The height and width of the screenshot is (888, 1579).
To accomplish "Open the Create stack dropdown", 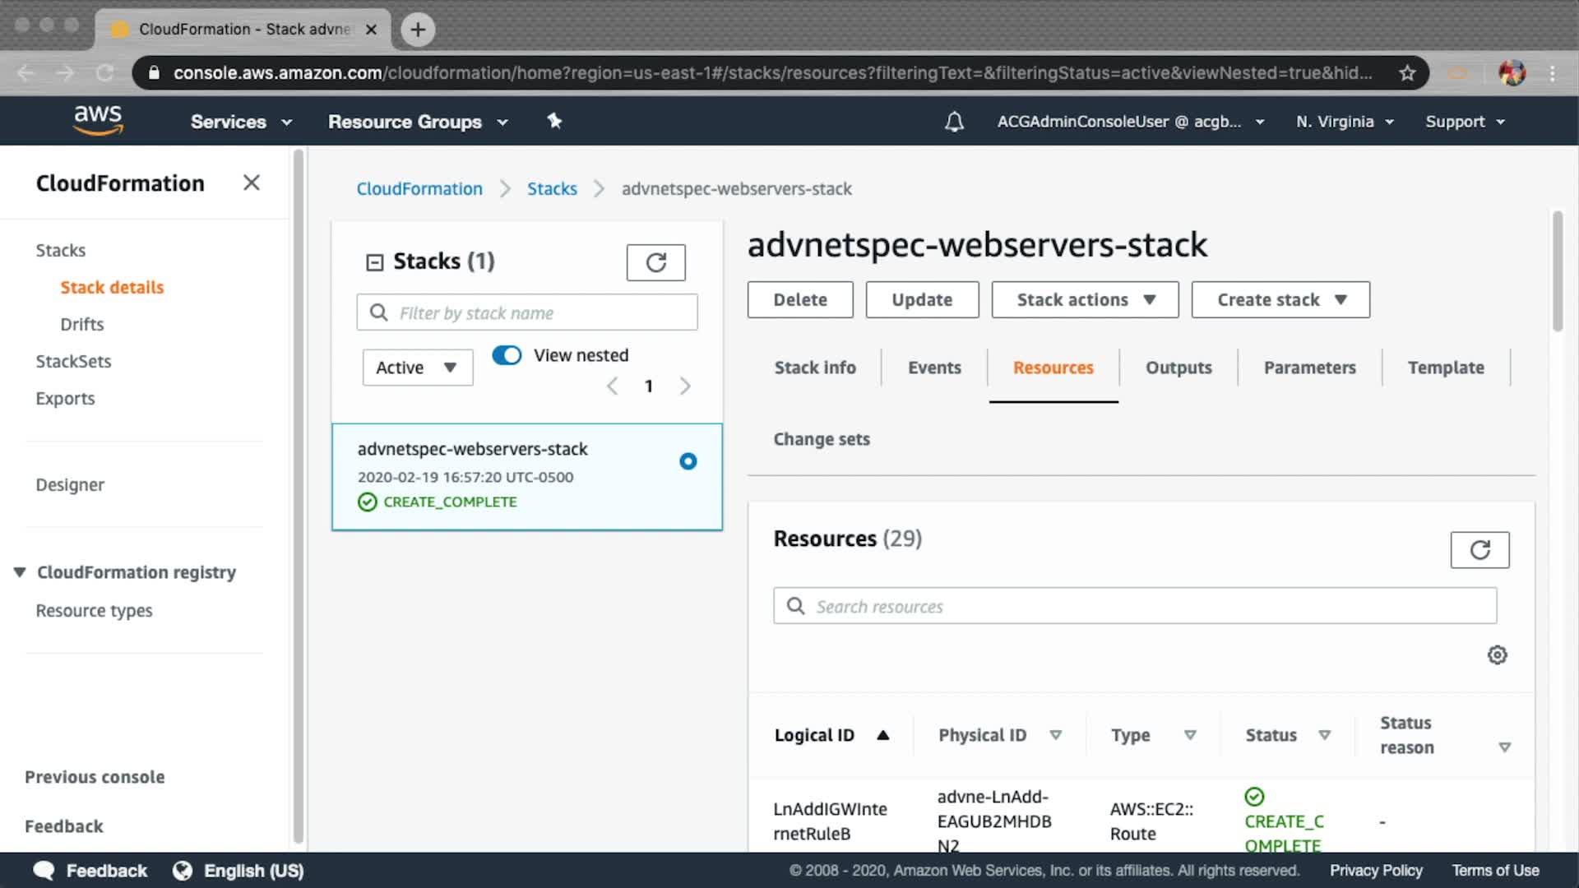I will (1280, 300).
